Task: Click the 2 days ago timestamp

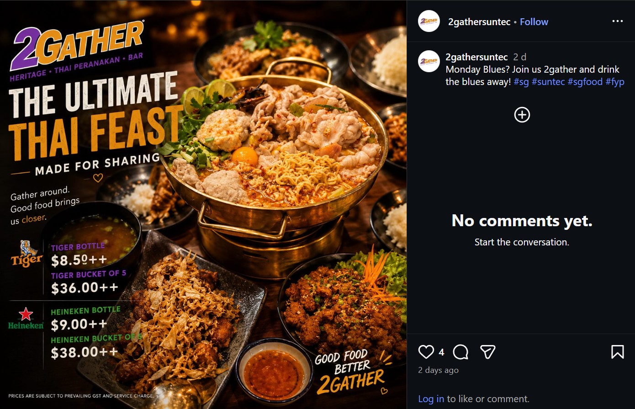Action: (x=438, y=370)
